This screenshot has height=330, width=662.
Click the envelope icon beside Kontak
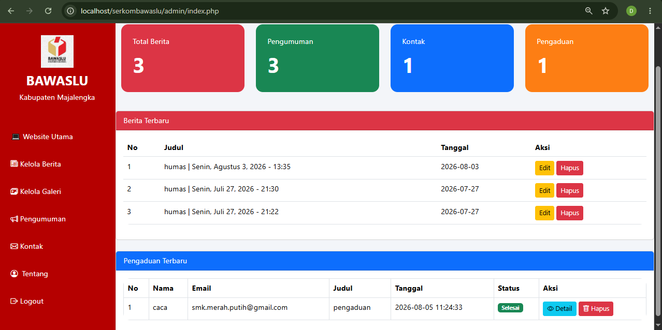(14, 246)
